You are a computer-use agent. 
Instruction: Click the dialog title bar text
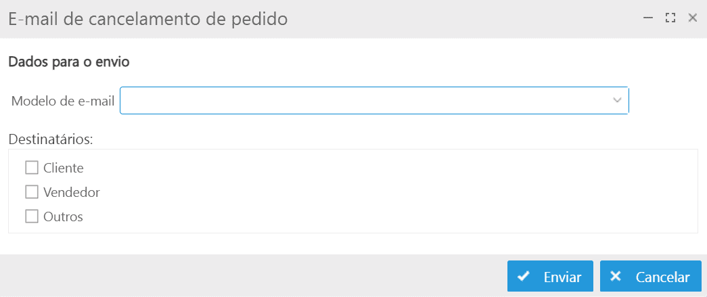(147, 19)
